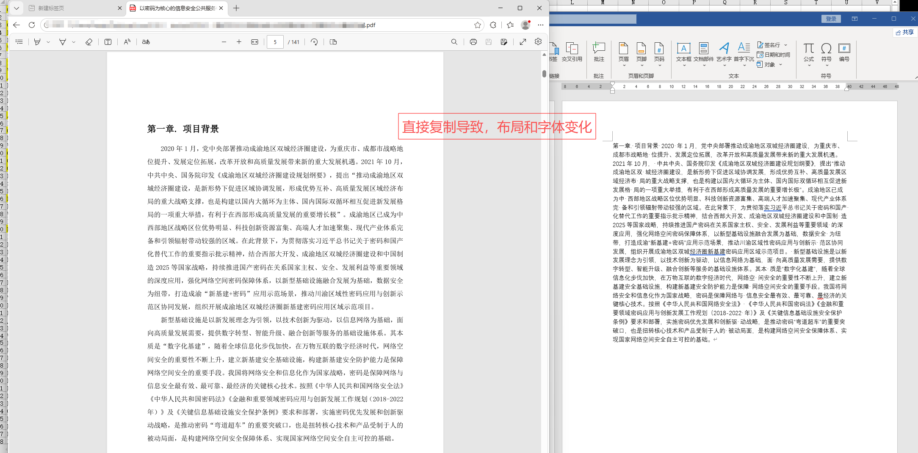Toggle the page view layout icon
918x453 pixels.
coord(333,42)
